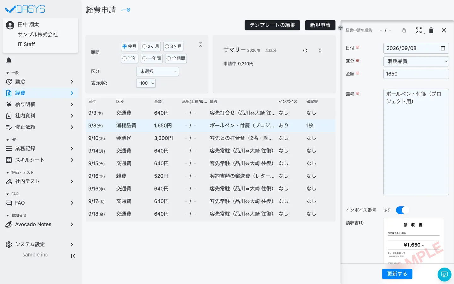
Task: Expand the summary panel with up-down arrows
Action: [320, 50]
